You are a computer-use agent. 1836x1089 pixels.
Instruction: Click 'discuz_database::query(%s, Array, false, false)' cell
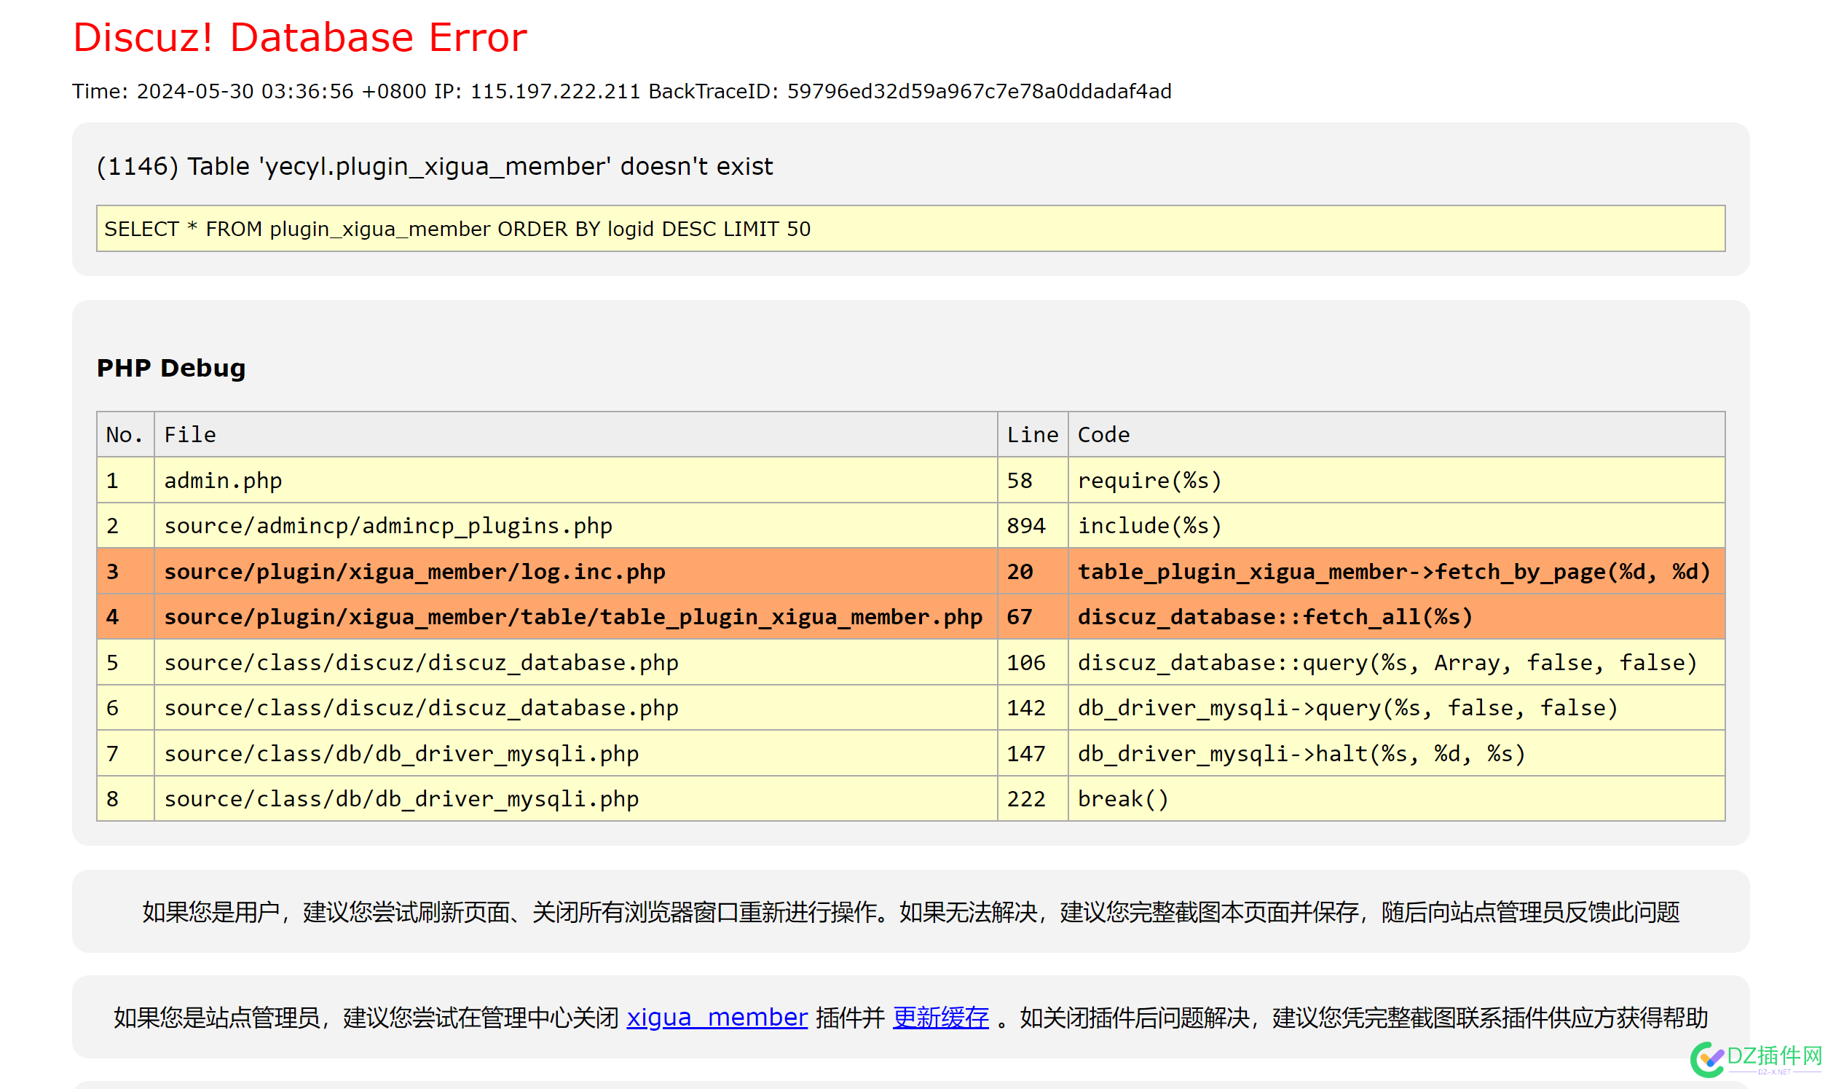click(1397, 662)
